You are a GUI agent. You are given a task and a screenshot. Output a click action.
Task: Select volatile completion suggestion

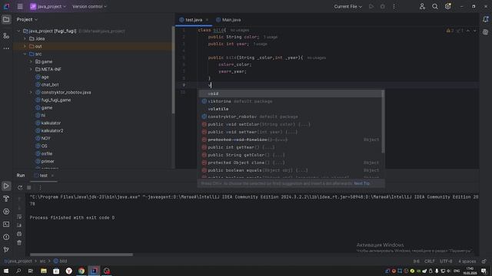(290, 109)
